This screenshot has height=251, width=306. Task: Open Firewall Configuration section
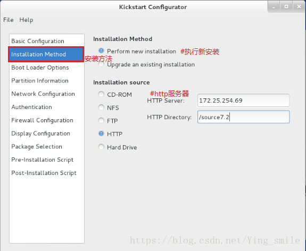tap(47, 120)
